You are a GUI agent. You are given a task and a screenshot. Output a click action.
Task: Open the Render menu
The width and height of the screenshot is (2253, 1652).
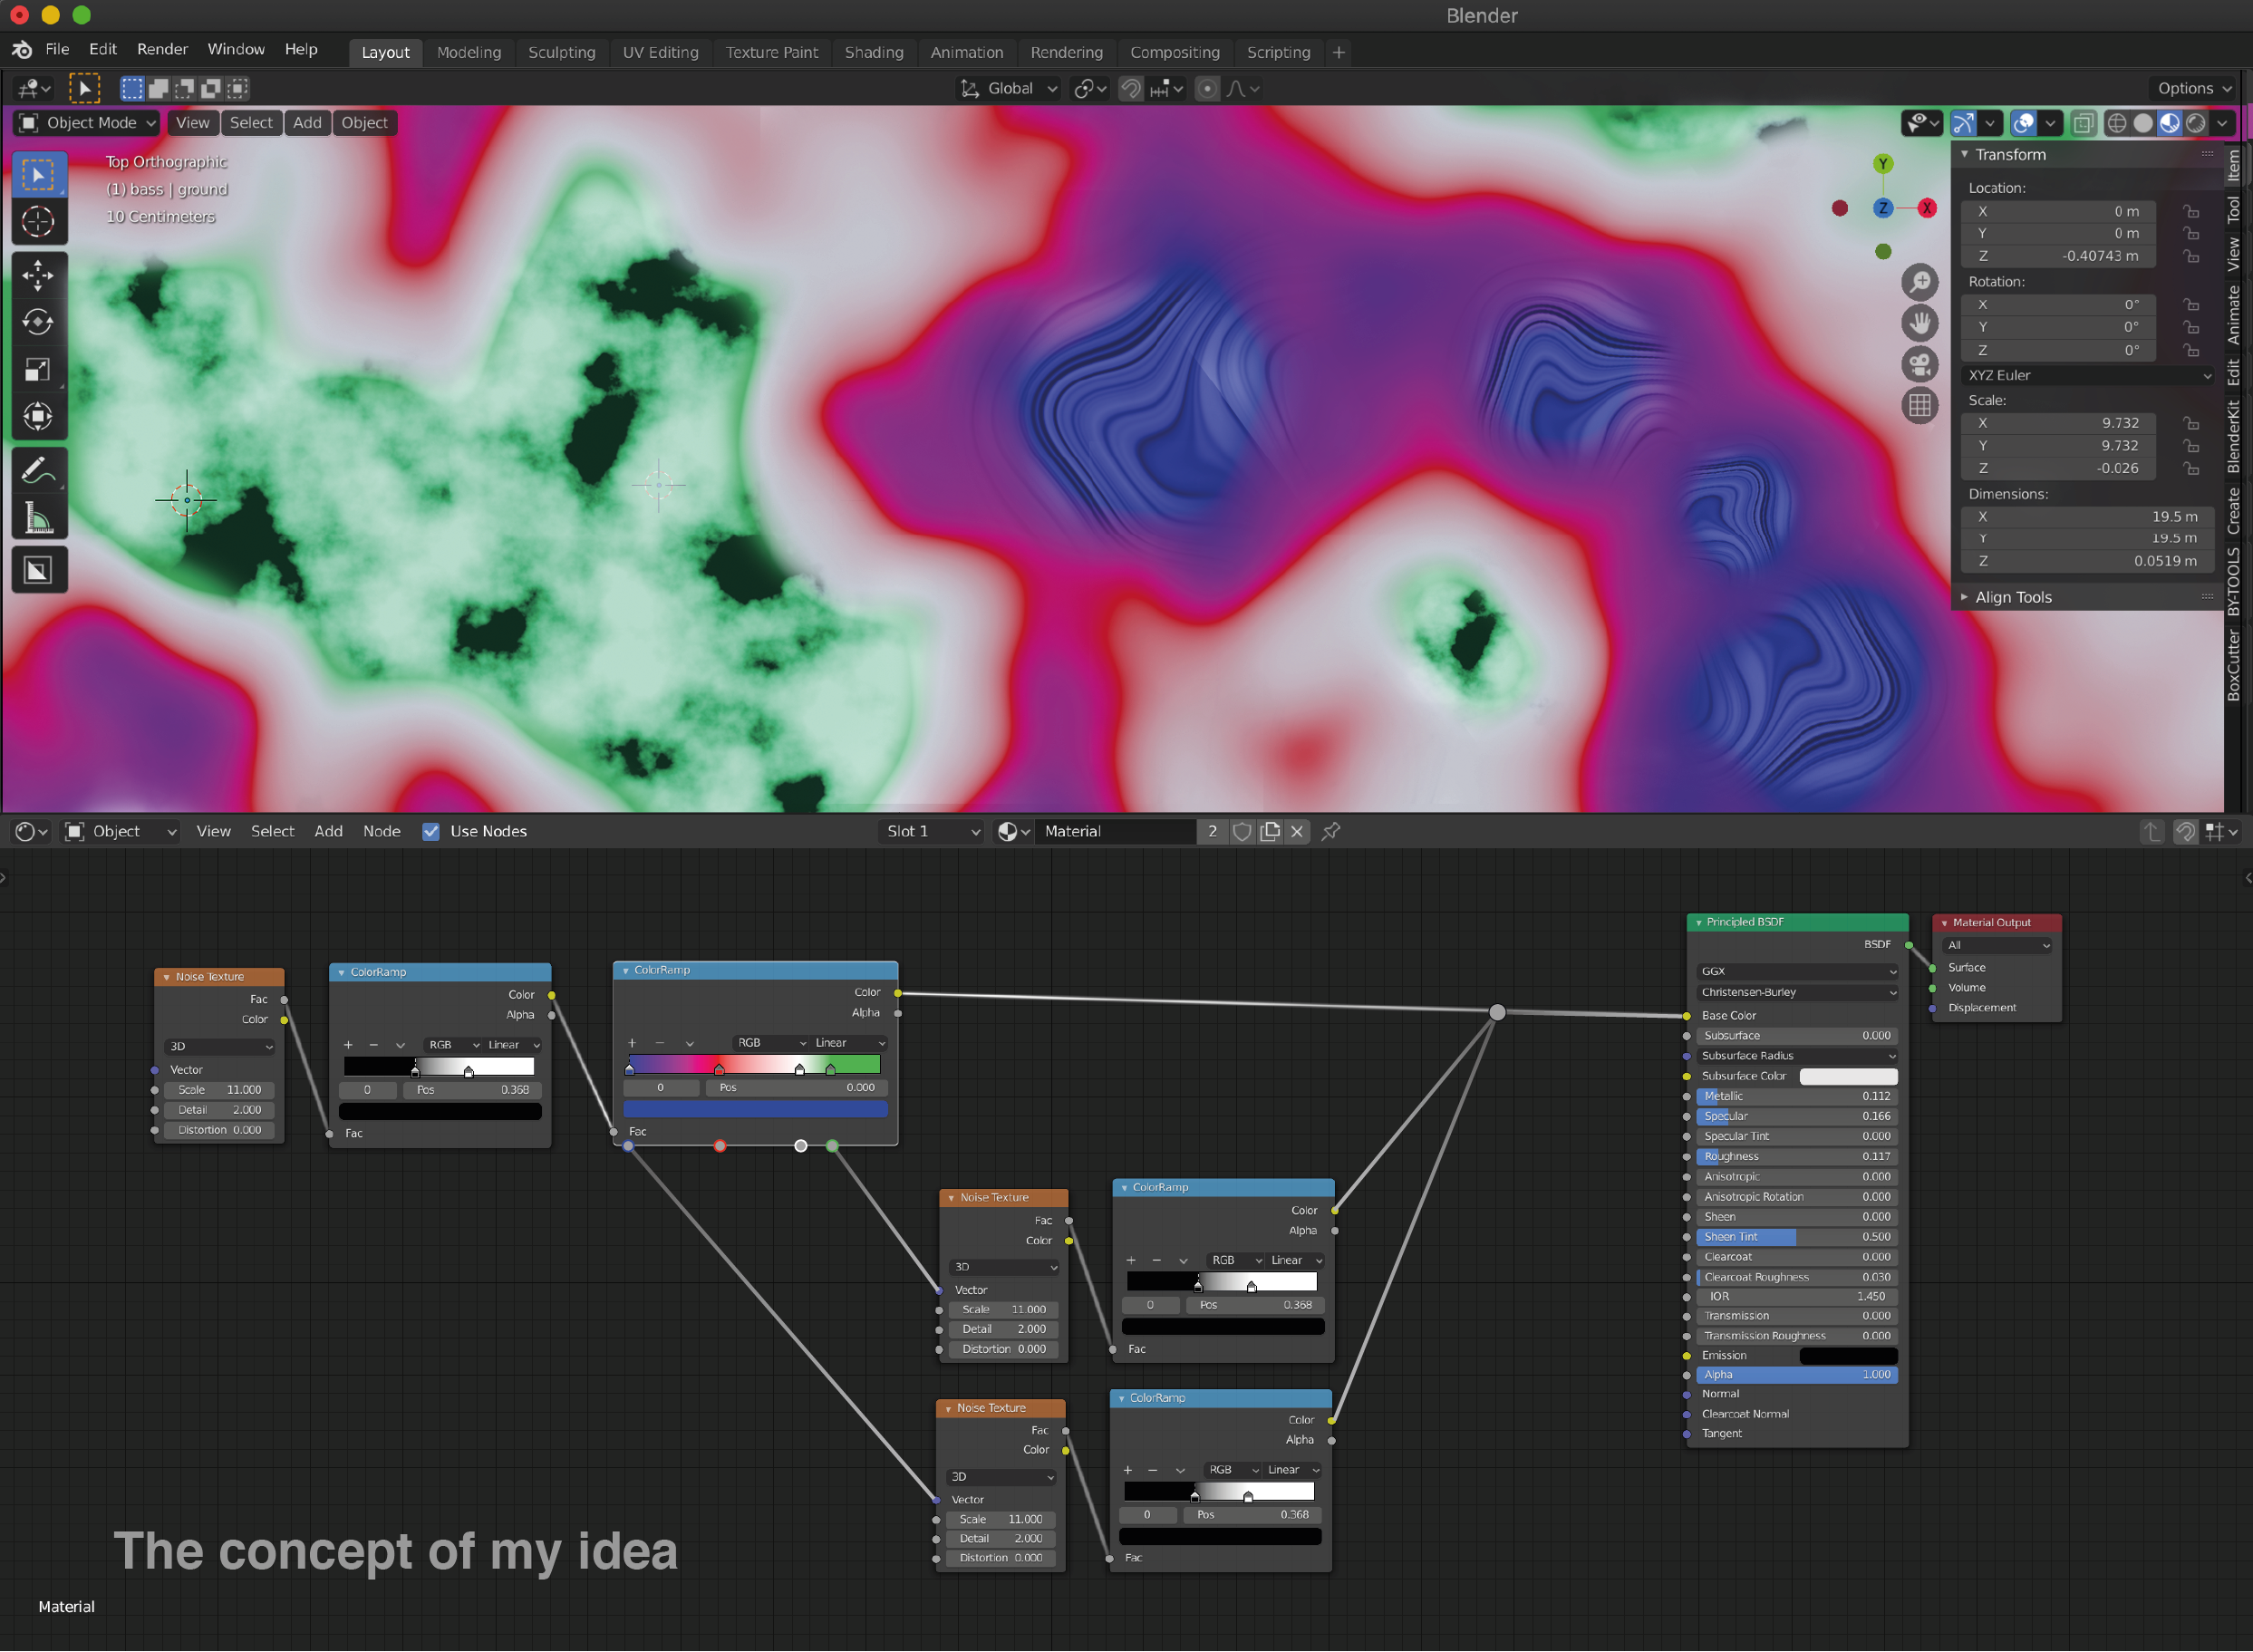pos(162,49)
